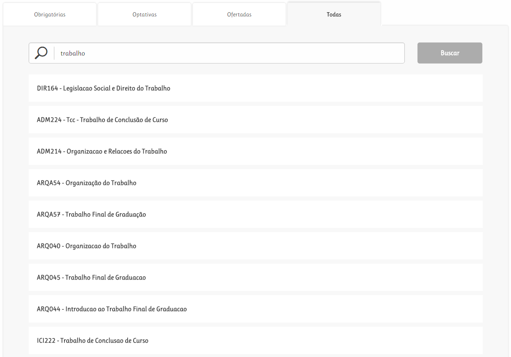Select the Ofertadas tab
This screenshot has width=511, height=357.
(239, 14)
